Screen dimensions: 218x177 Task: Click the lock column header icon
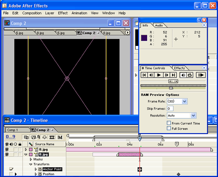[20, 144]
